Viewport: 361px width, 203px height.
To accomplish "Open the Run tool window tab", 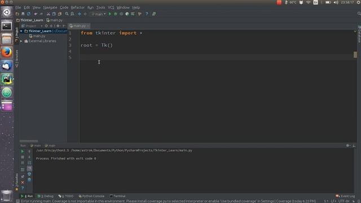I will [27, 196].
